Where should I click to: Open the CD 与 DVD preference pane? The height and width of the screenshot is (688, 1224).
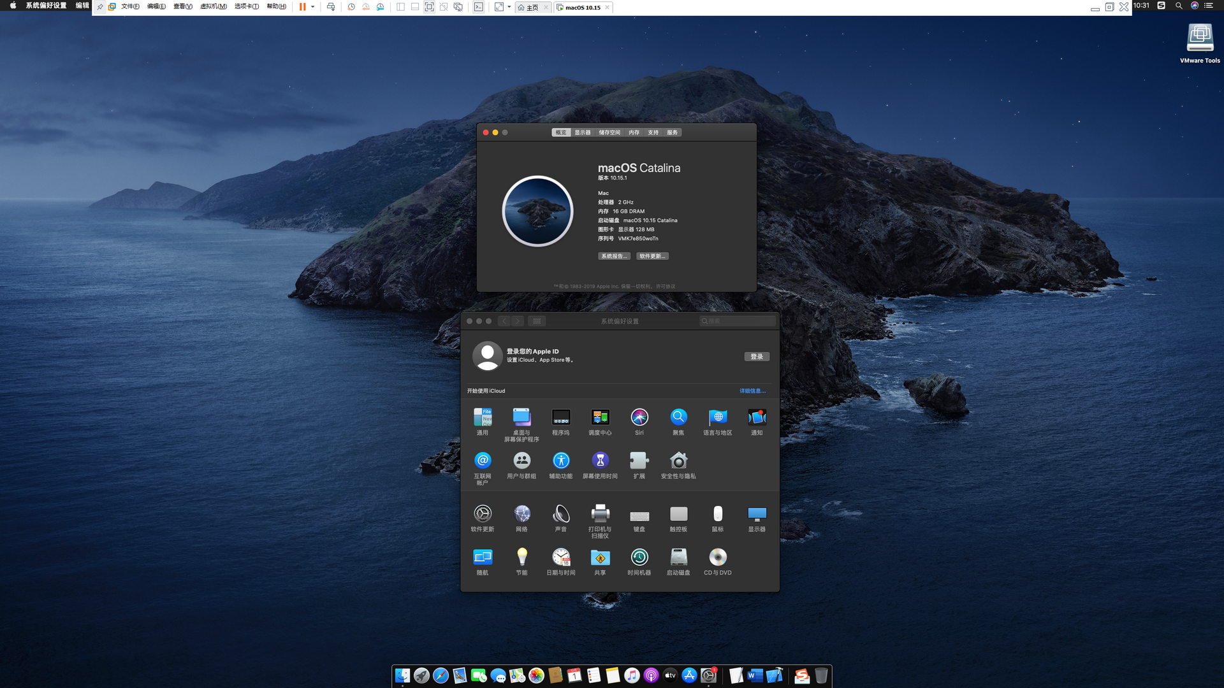click(x=718, y=561)
